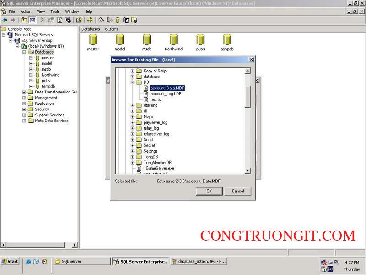Screen dimensions: 366x275
Task: Click the dialog file list scroll-down arrow
Action: (x=248, y=171)
